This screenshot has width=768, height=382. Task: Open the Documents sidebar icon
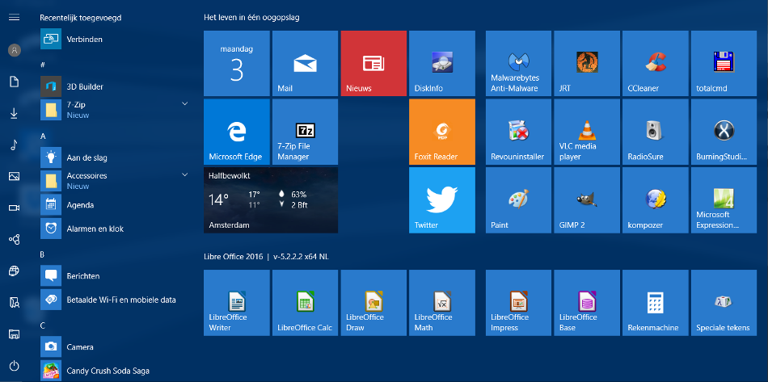click(15, 82)
